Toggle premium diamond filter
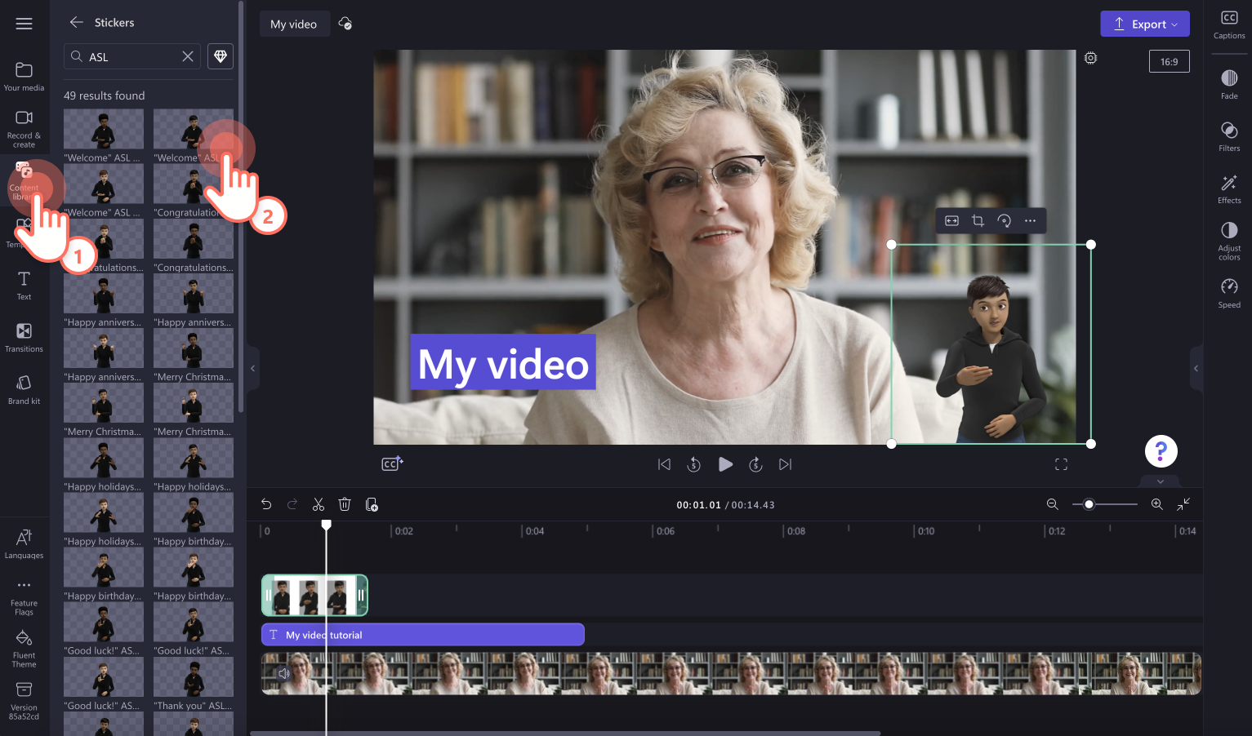Viewport: 1252px width, 736px height. [x=221, y=56]
